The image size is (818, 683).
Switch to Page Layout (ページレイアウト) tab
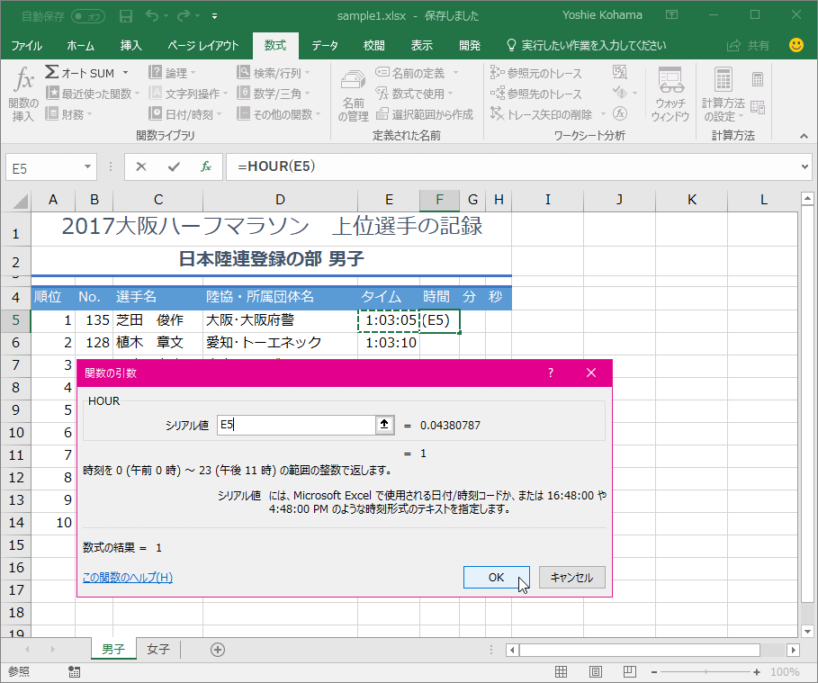point(202,45)
